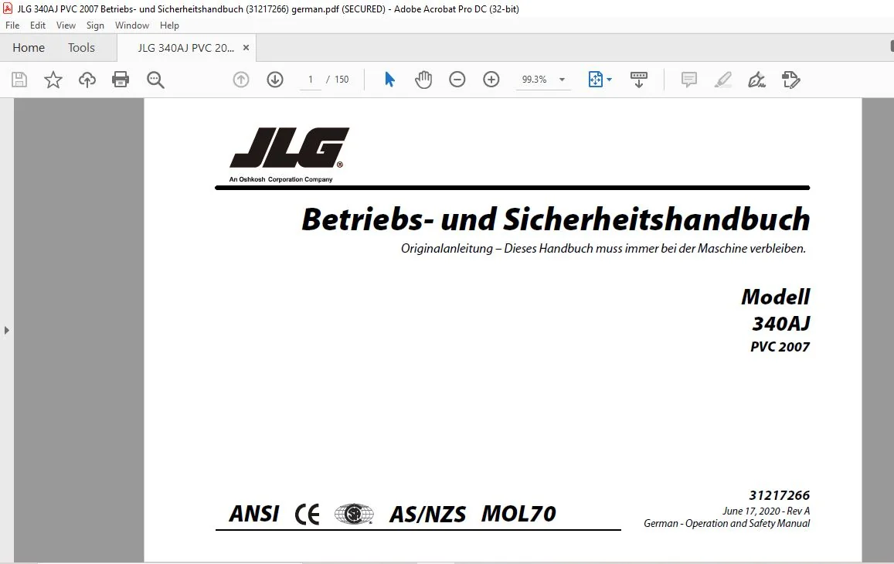Click the 'AS/NZS' text

click(427, 515)
